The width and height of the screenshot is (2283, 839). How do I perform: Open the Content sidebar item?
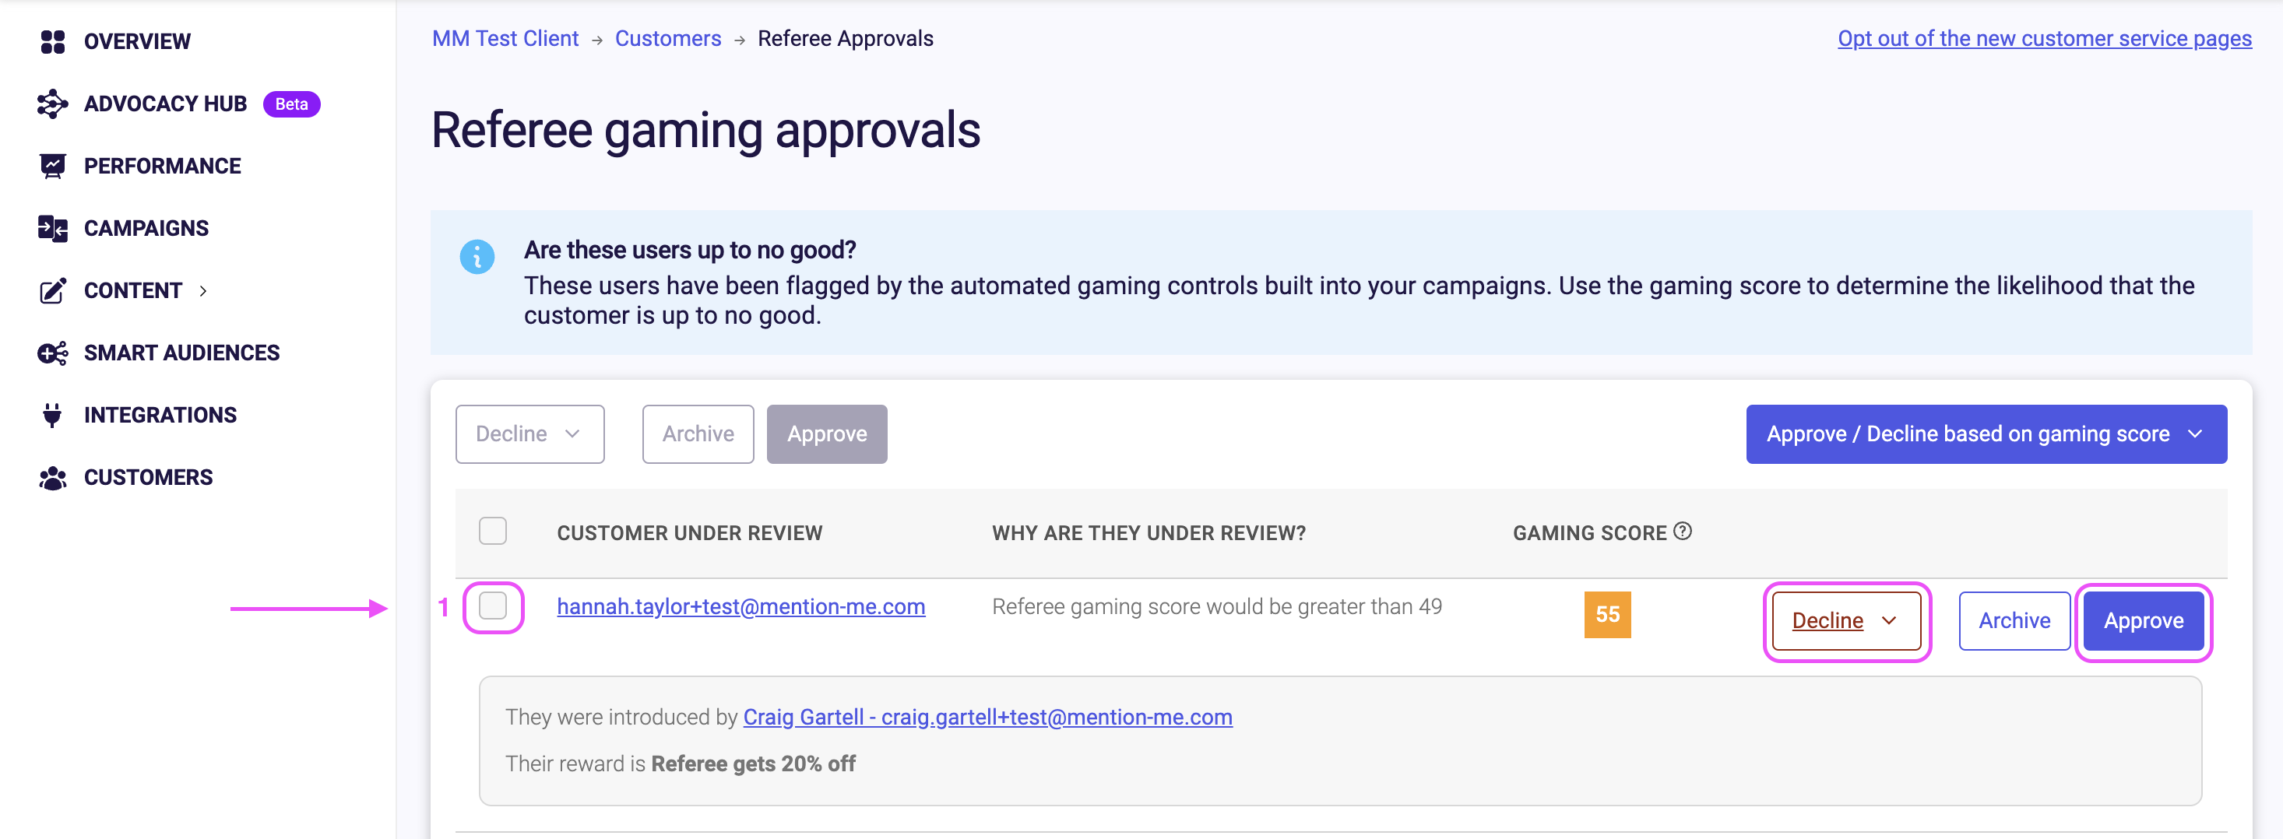tap(133, 290)
